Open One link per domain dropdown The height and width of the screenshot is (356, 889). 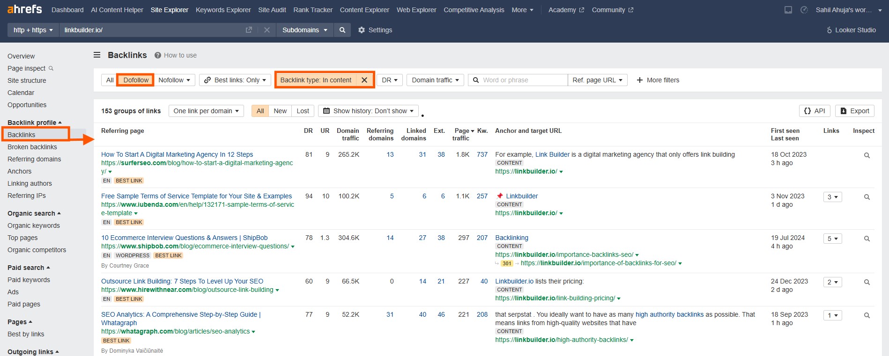point(206,111)
